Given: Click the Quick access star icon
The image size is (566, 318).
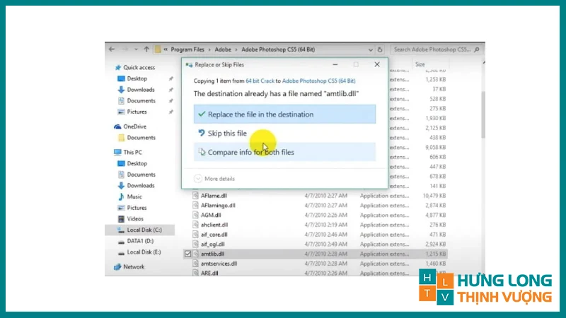Looking at the screenshot, I should coord(117,67).
